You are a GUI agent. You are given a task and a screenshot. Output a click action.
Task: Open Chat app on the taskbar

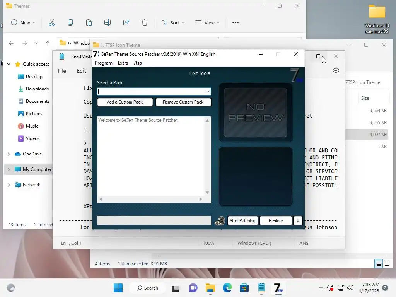tap(193, 288)
